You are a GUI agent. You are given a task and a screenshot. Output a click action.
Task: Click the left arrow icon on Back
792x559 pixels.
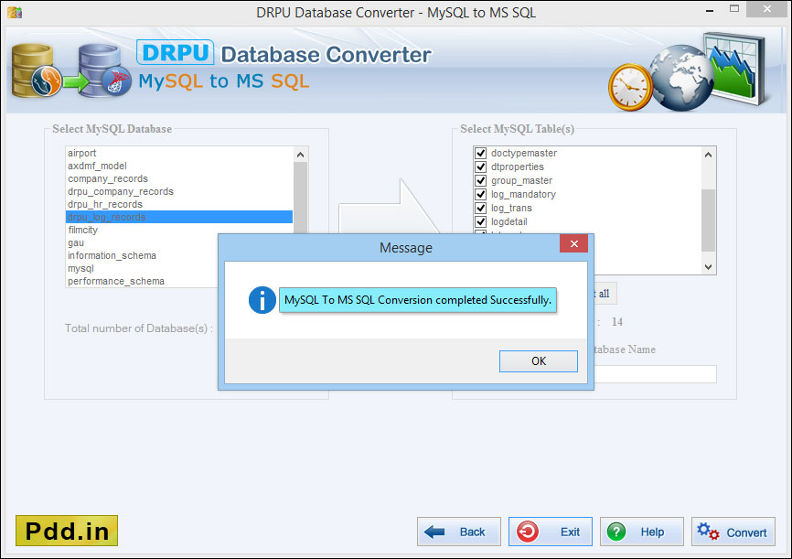point(434,532)
